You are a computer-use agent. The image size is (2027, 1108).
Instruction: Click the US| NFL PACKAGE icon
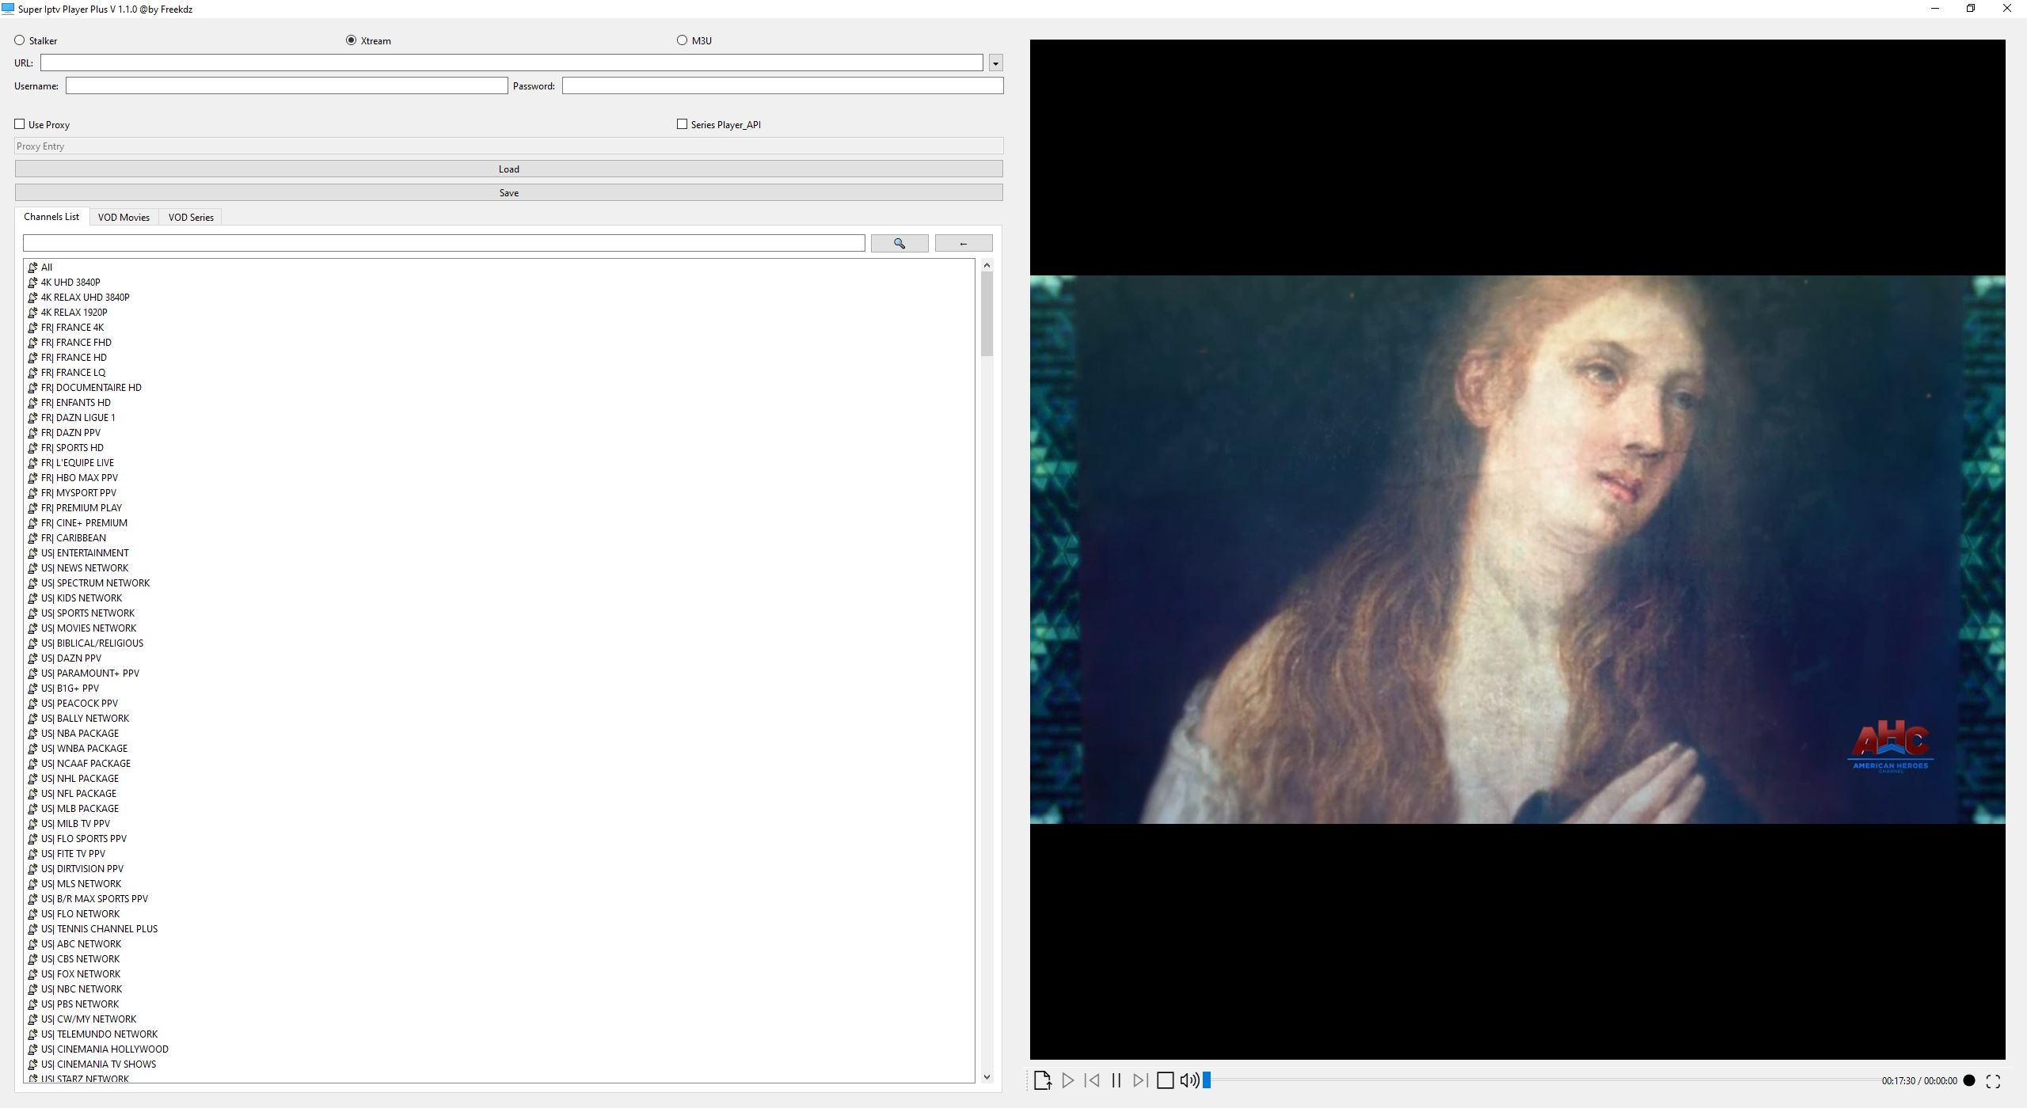(x=32, y=794)
